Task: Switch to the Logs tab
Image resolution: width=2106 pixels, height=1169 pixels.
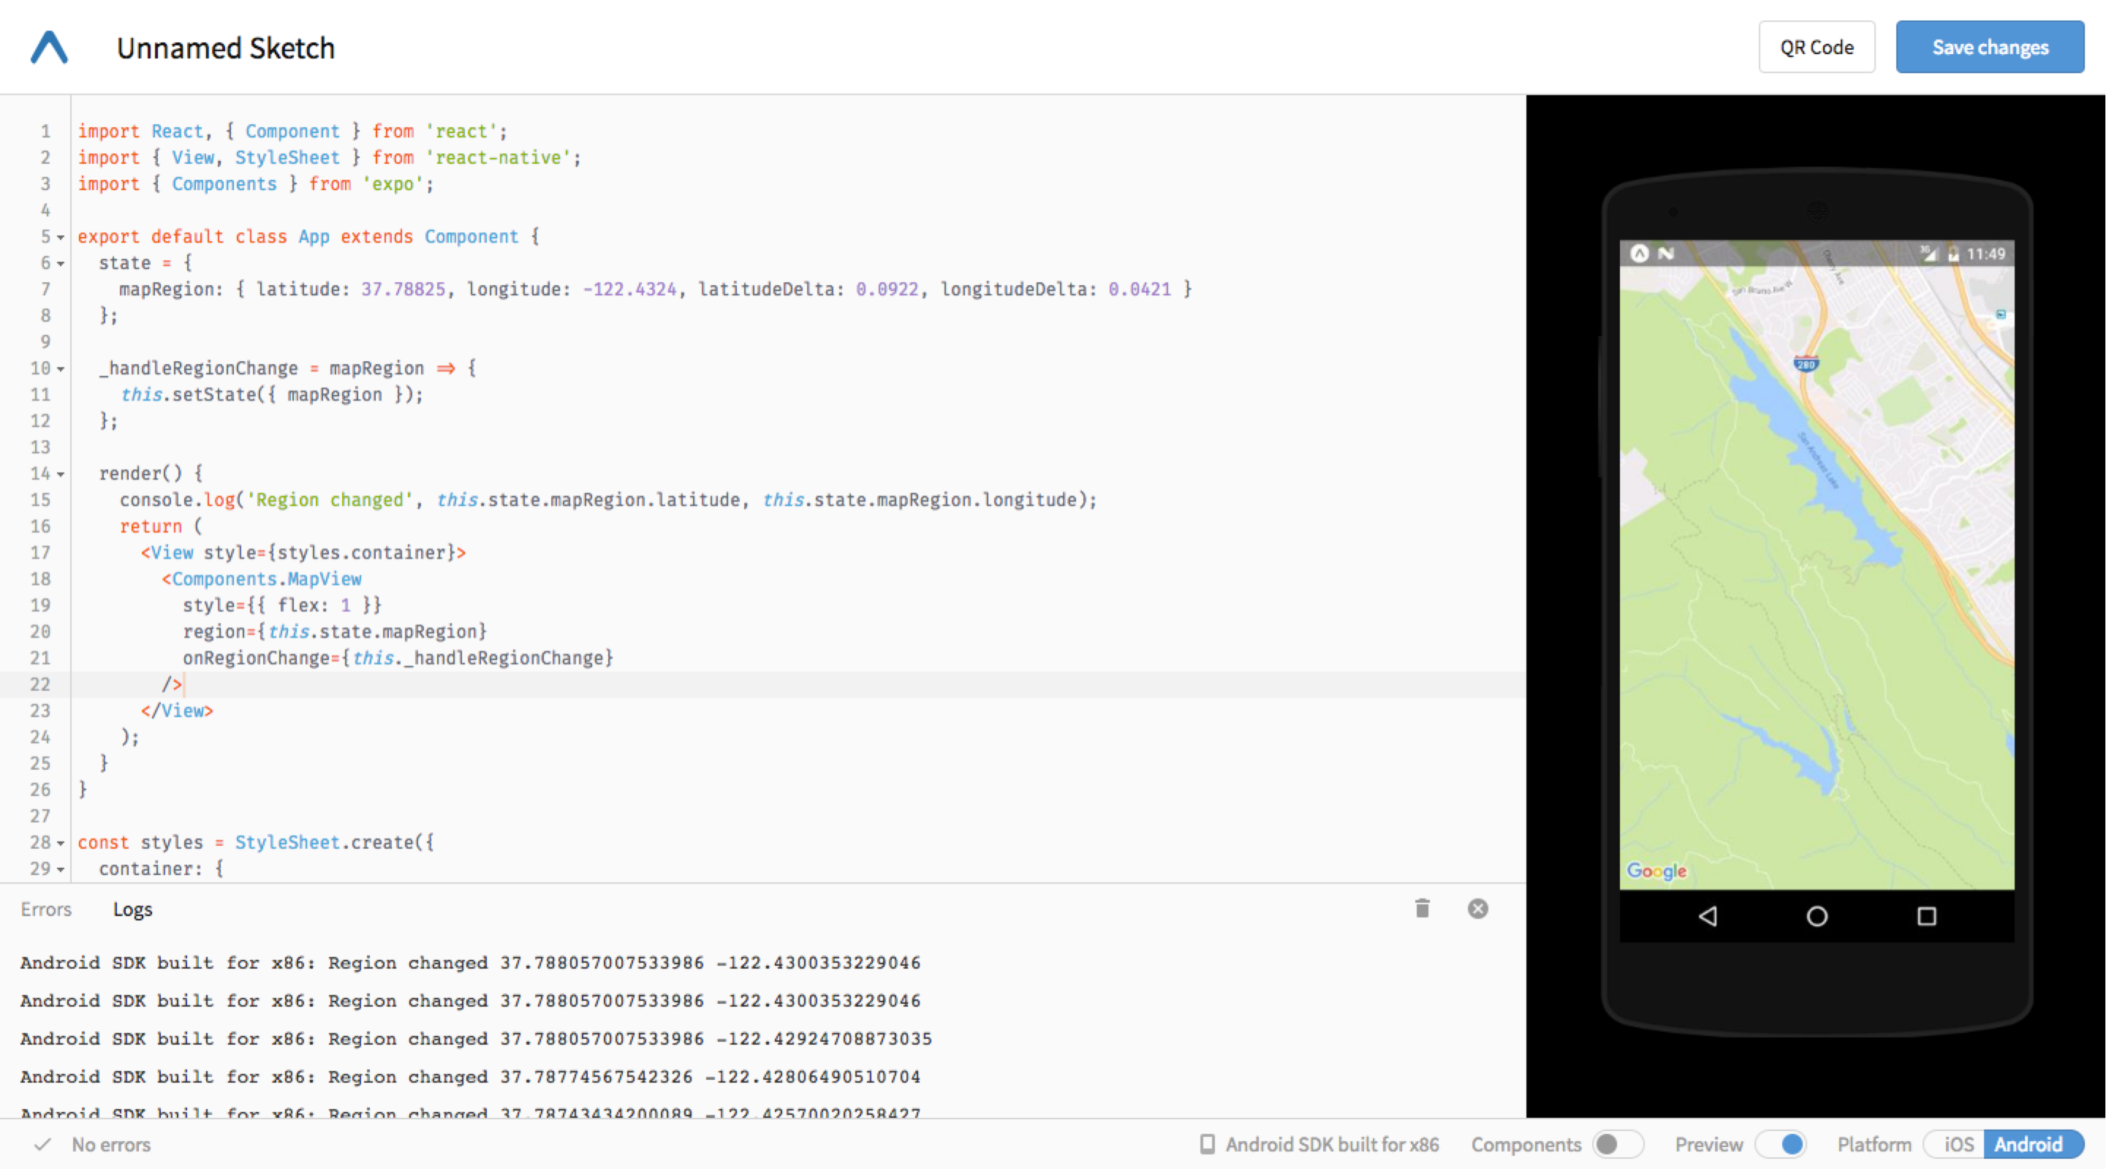Action: (129, 909)
